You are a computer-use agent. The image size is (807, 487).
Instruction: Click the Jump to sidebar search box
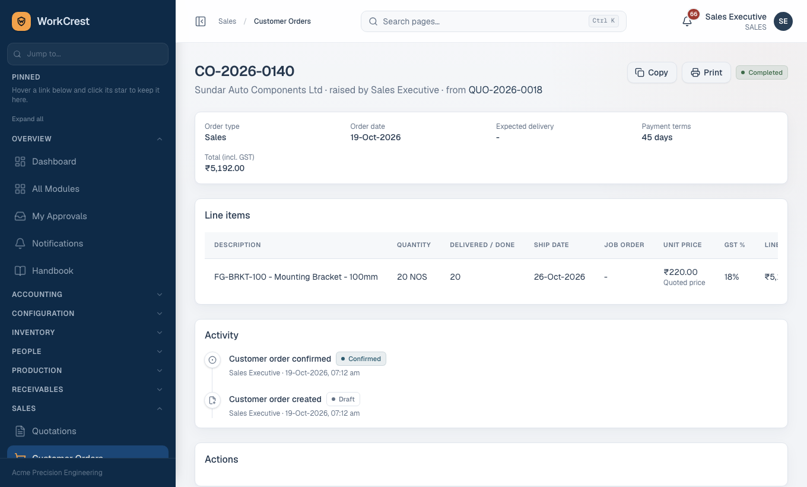point(88,53)
